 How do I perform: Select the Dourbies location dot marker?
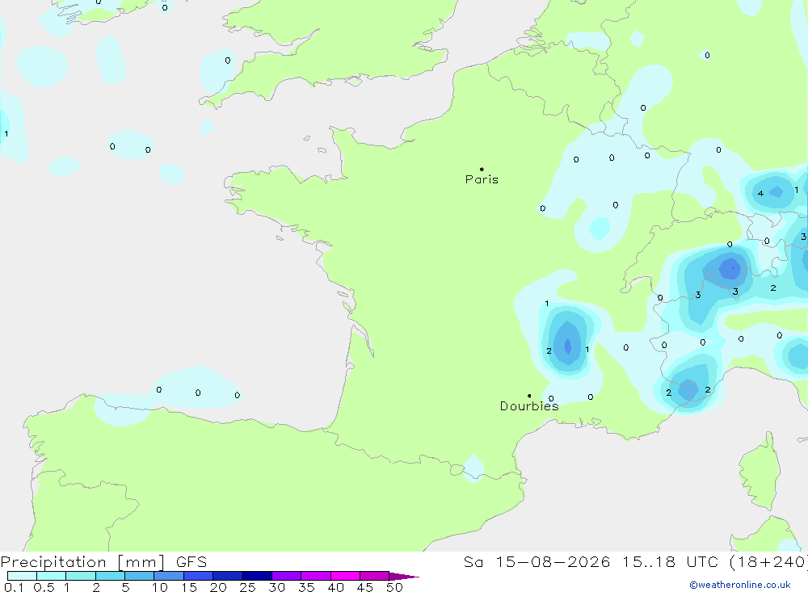click(529, 396)
